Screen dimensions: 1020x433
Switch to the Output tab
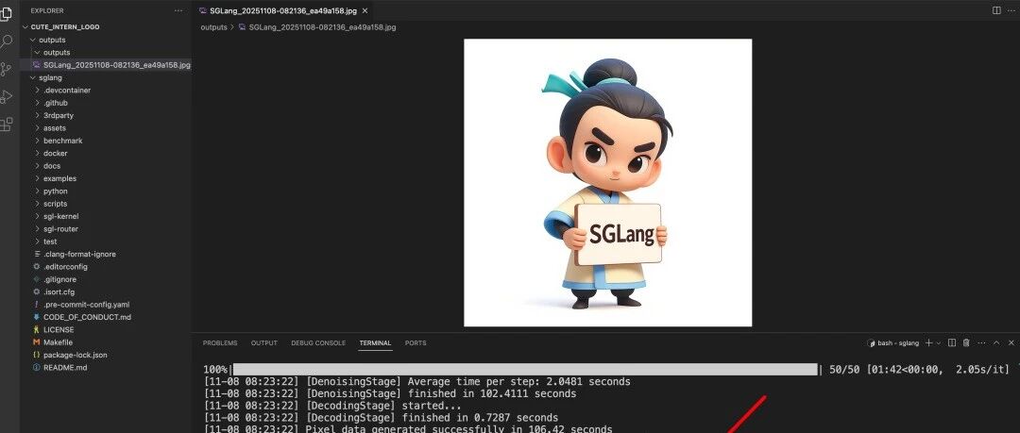[264, 342]
